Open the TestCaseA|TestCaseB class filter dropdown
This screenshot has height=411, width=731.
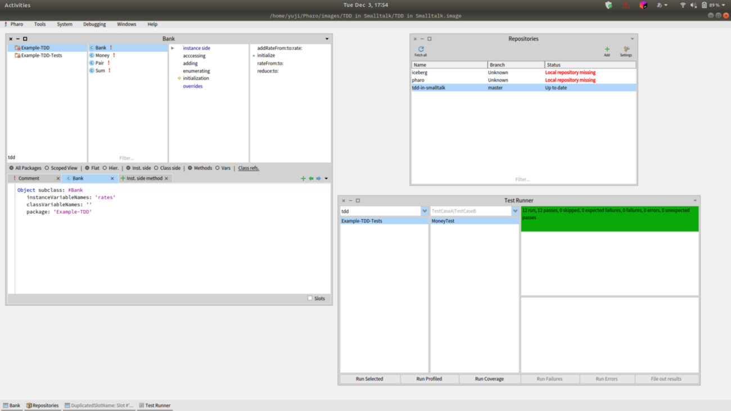pyautogui.click(x=515, y=211)
